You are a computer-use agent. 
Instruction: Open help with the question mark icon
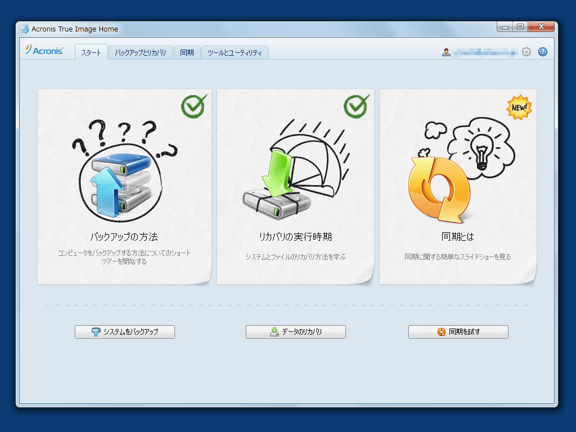click(x=543, y=52)
